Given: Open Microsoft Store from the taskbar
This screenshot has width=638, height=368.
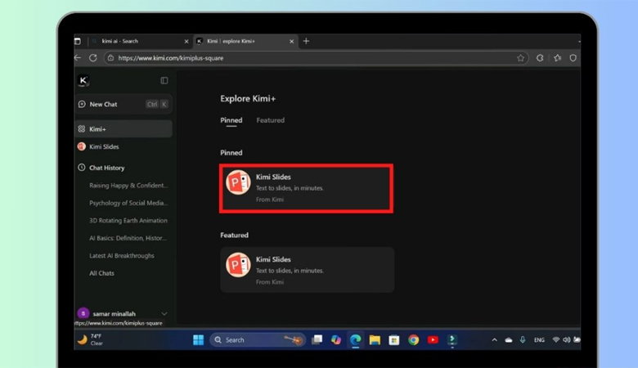Looking at the screenshot, I should pos(394,340).
